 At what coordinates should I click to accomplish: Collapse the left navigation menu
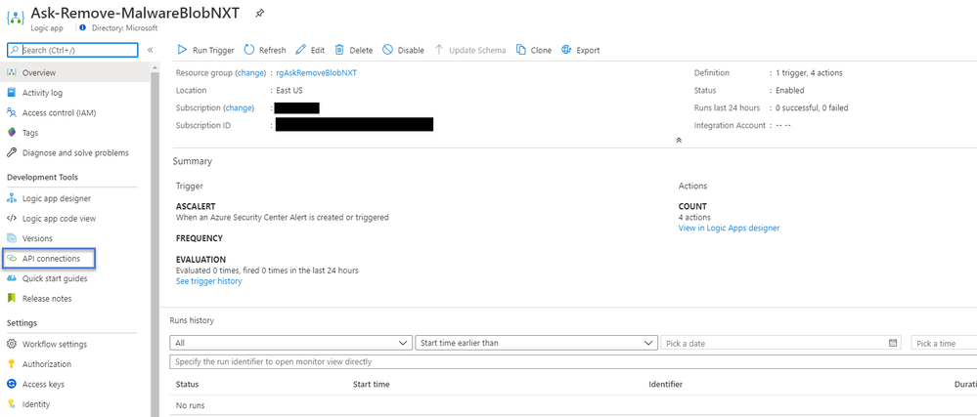(151, 51)
